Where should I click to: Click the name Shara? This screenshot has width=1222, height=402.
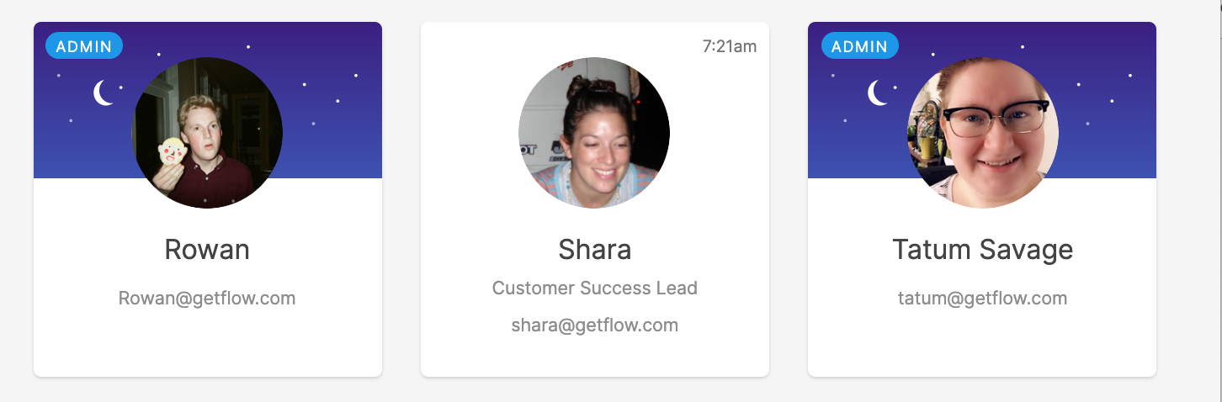click(x=594, y=250)
